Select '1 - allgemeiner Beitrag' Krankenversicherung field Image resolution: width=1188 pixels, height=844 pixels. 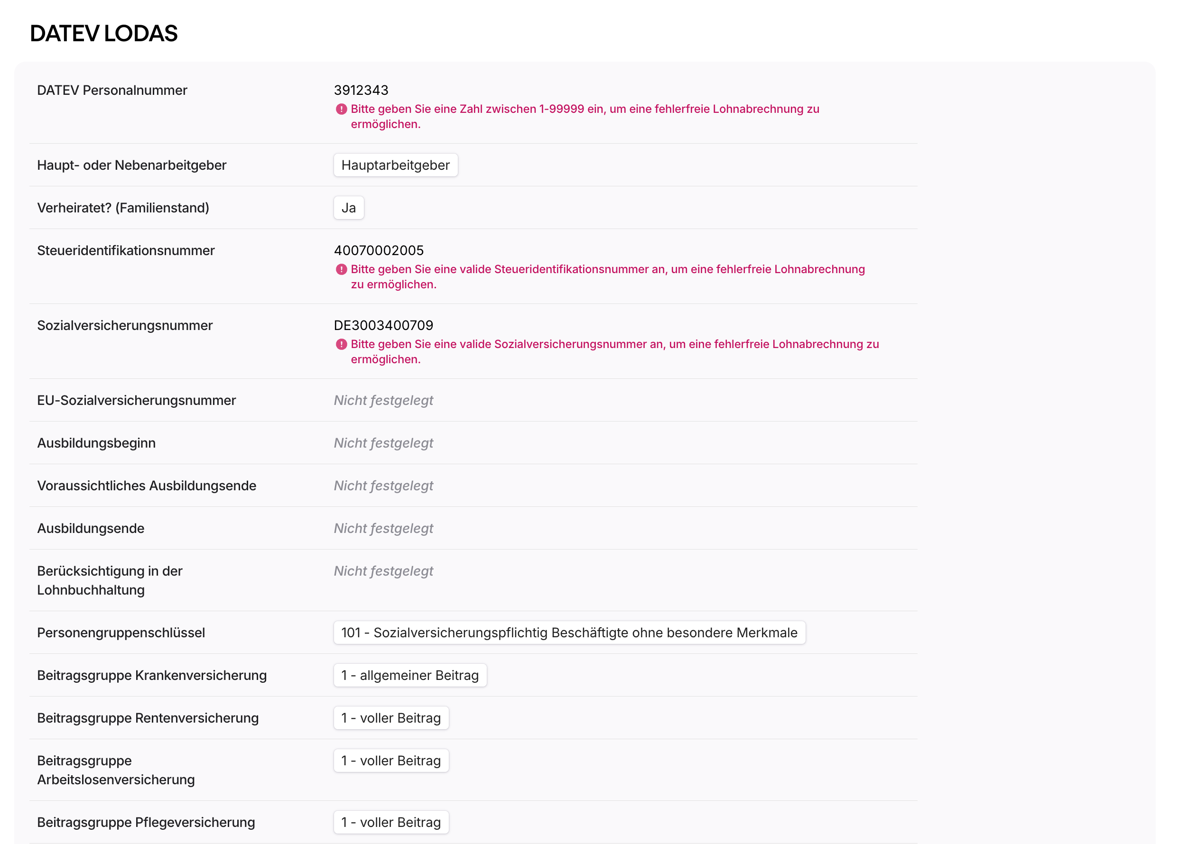tap(410, 675)
